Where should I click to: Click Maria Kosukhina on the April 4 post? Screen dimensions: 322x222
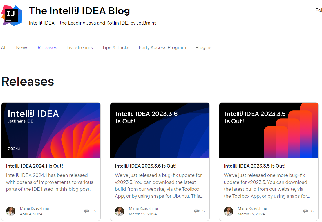point(34,208)
